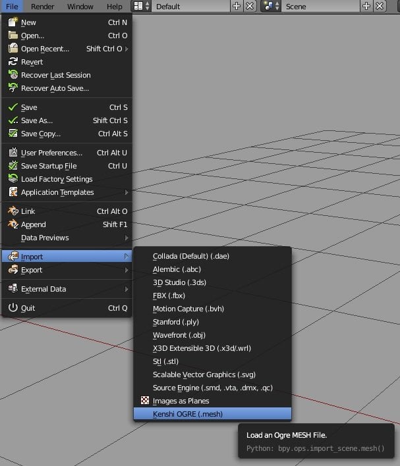Add a new screen layout with the plus button
The height and width of the screenshot is (466, 400).
click(237, 6)
